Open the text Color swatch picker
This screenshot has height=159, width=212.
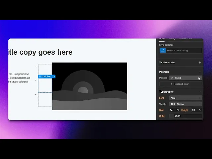point(172,116)
